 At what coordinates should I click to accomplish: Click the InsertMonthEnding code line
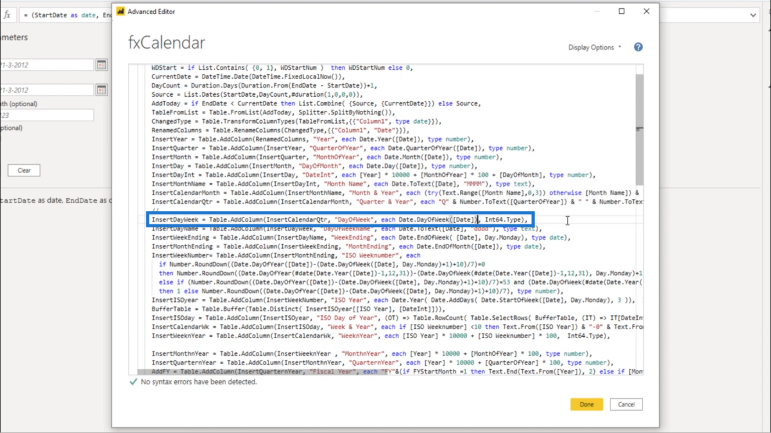pos(348,247)
